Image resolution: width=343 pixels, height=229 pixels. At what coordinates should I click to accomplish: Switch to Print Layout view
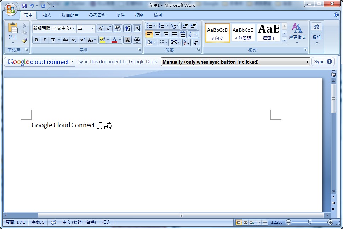point(239,222)
